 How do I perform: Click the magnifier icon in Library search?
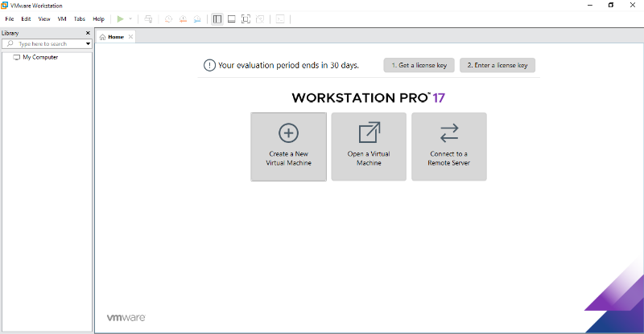10,43
